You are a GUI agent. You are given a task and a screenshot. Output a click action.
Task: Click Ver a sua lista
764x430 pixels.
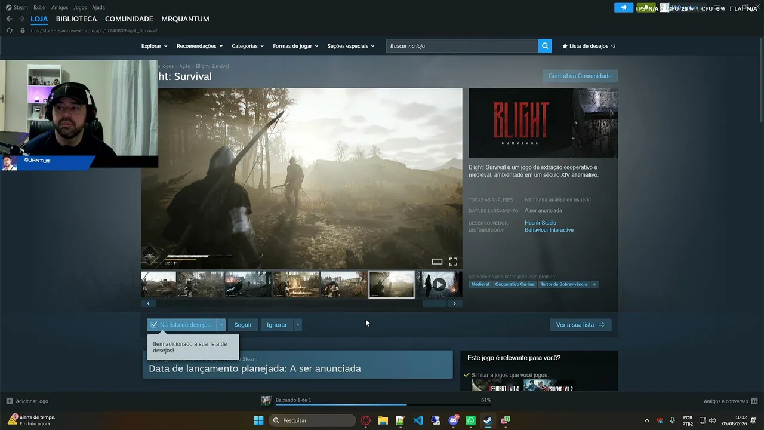coord(580,325)
